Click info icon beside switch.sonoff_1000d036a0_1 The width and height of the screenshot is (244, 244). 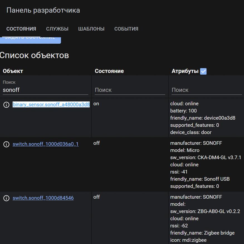pyautogui.click(x=6, y=144)
